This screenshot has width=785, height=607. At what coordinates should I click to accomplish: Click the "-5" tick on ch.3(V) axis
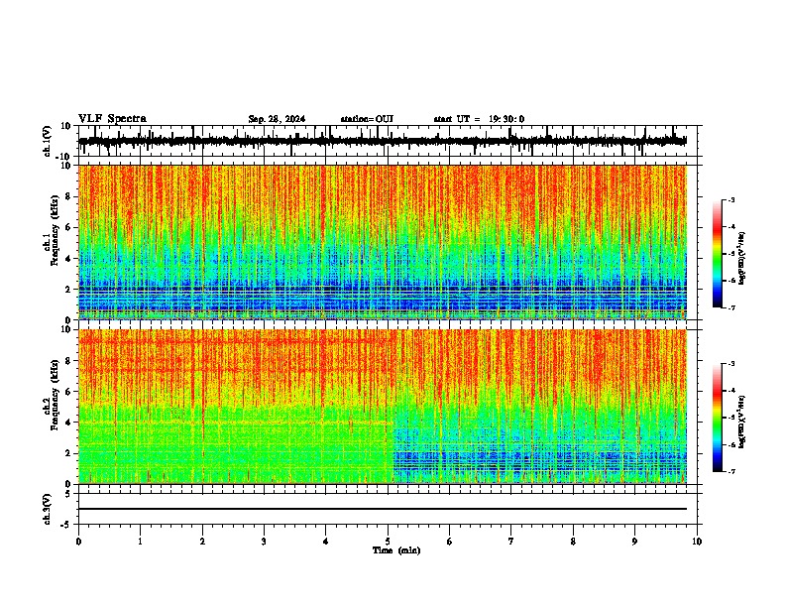[x=66, y=525]
